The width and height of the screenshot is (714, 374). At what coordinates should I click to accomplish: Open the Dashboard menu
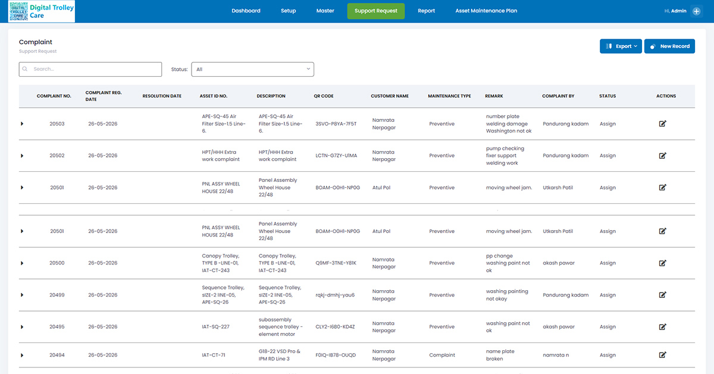pos(246,11)
